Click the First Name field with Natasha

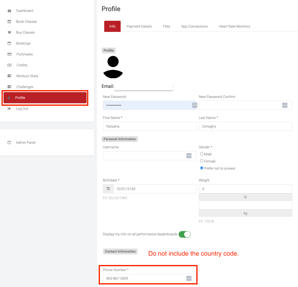(150, 126)
